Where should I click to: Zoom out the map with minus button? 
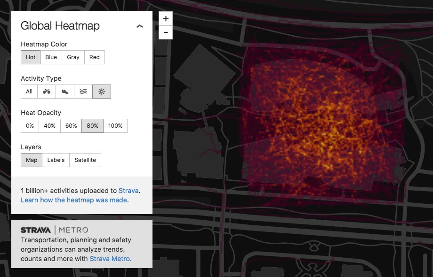tap(166, 32)
